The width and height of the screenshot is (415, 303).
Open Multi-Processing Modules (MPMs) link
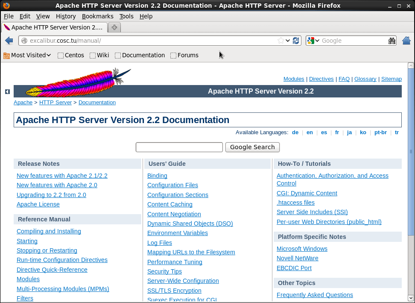(x=63, y=289)
